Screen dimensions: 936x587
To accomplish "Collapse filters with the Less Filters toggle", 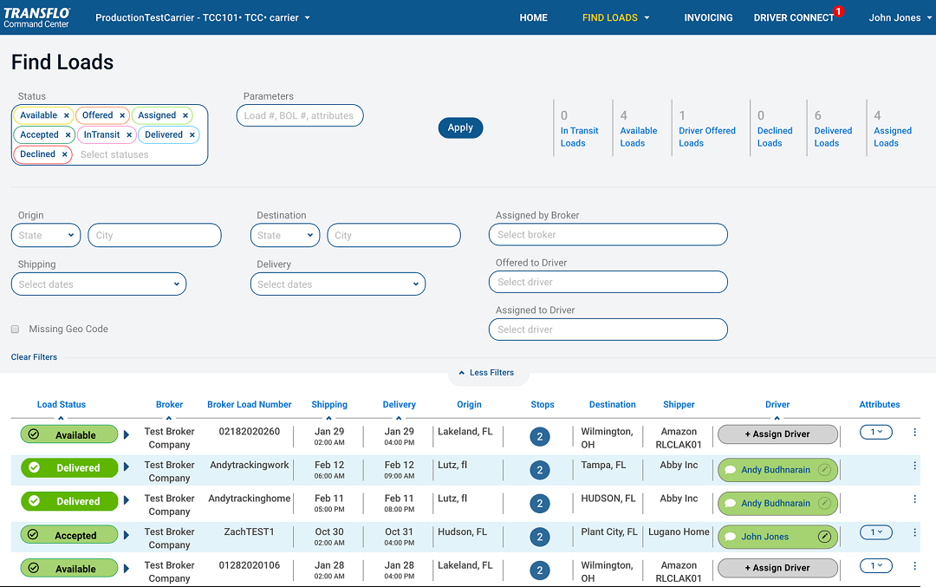I will coord(486,373).
